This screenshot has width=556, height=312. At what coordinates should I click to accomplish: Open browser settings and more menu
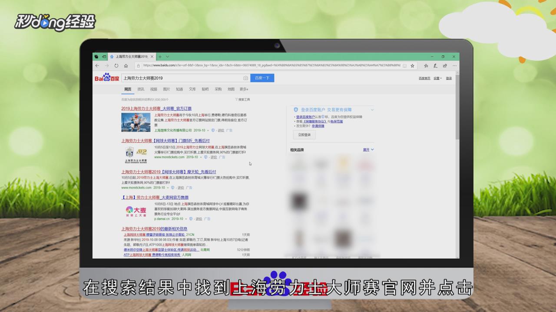[454, 66]
